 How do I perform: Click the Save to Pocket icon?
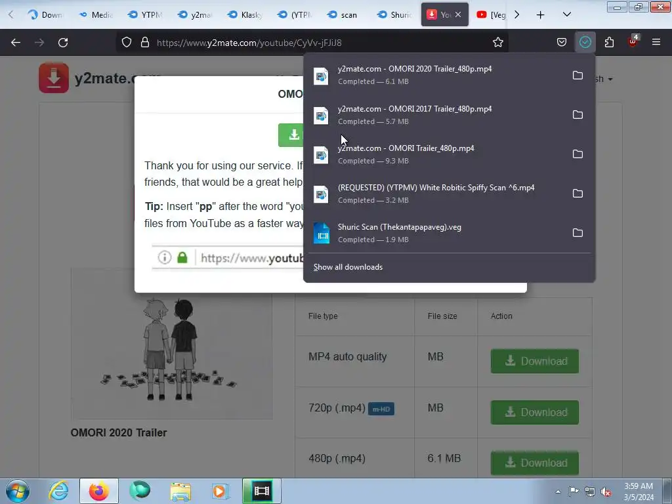(x=562, y=42)
